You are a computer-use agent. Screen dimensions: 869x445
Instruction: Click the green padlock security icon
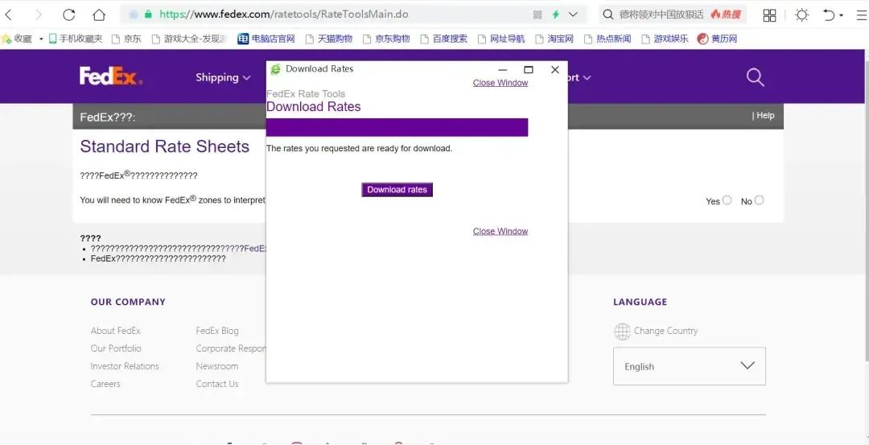pos(148,14)
